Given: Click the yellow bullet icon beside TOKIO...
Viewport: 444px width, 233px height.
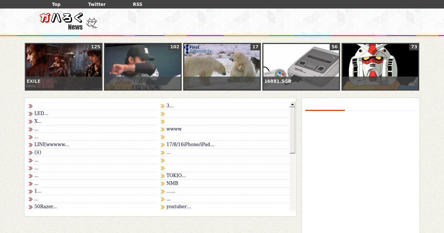Looking at the screenshot, I should (163, 176).
